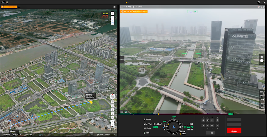Image resolution: width=267 pixels, height=137 pixels.
Task: Click the flight progress timeline bar
Action: coord(174,114)
